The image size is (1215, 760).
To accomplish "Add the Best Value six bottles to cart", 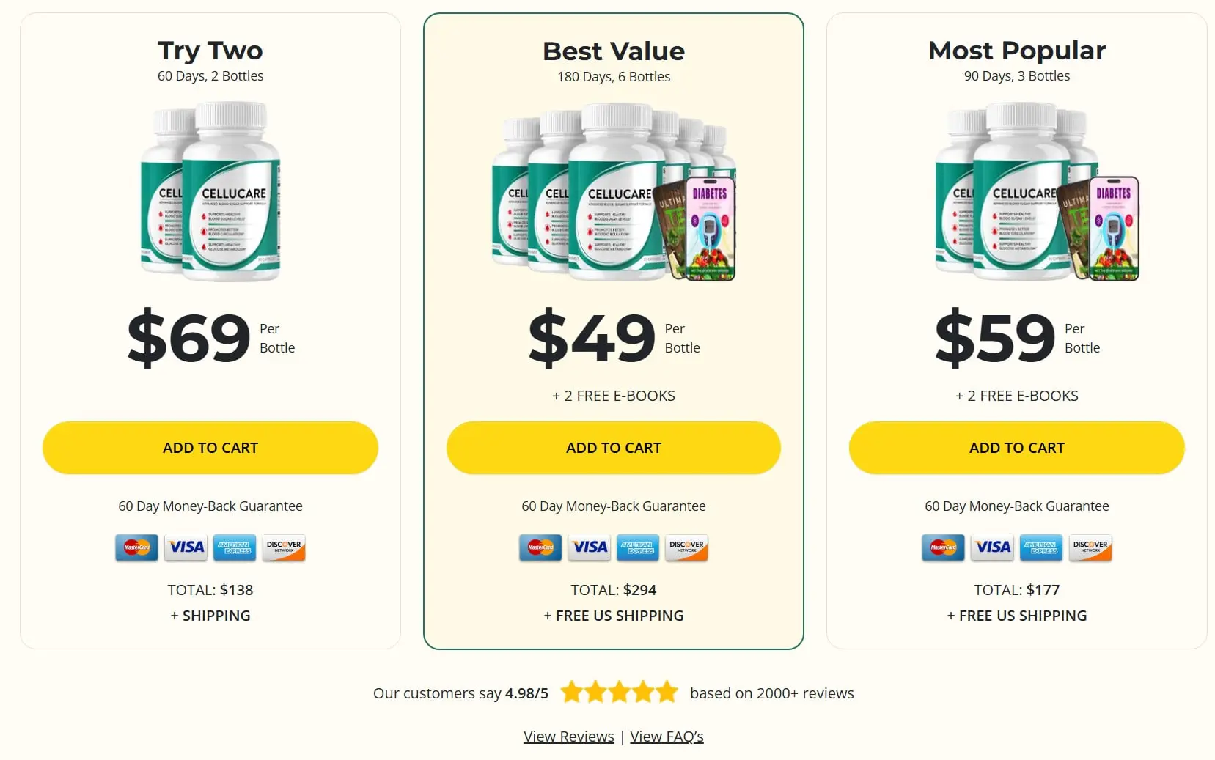I will (x=614, y=448).
